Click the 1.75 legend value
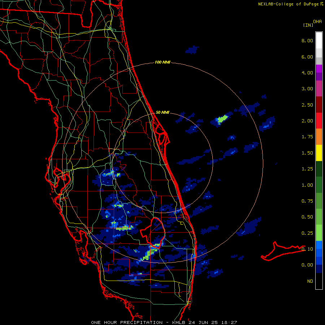The width and height of the screenshot is (325, 325). 307,137
